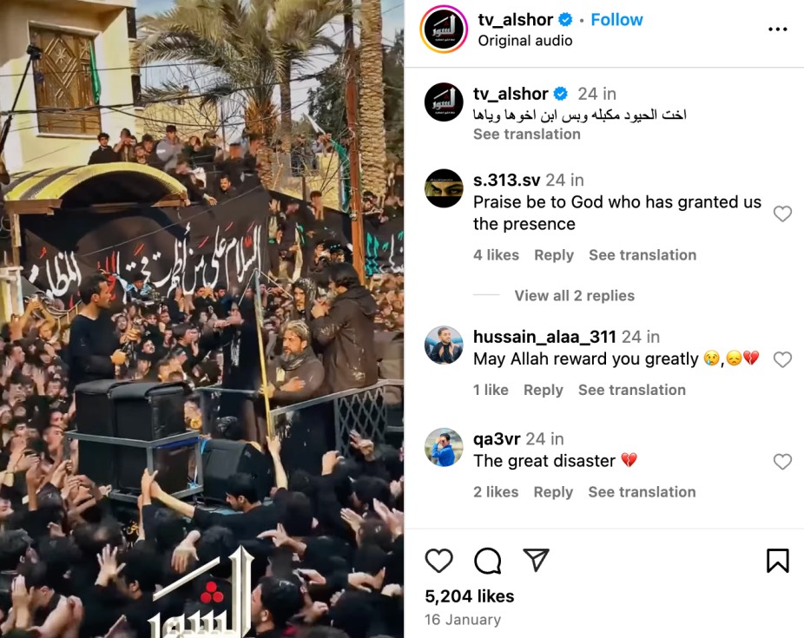Open comment bubble icon below post
The height and width of the screenshot is (638, 804).
488,560
